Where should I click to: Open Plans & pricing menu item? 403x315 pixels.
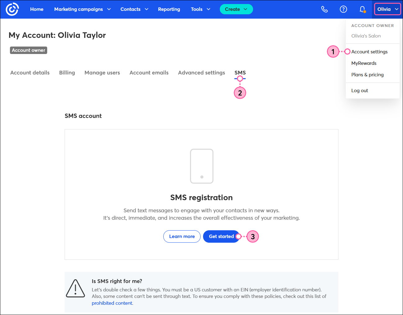click(x=367, y=75)
